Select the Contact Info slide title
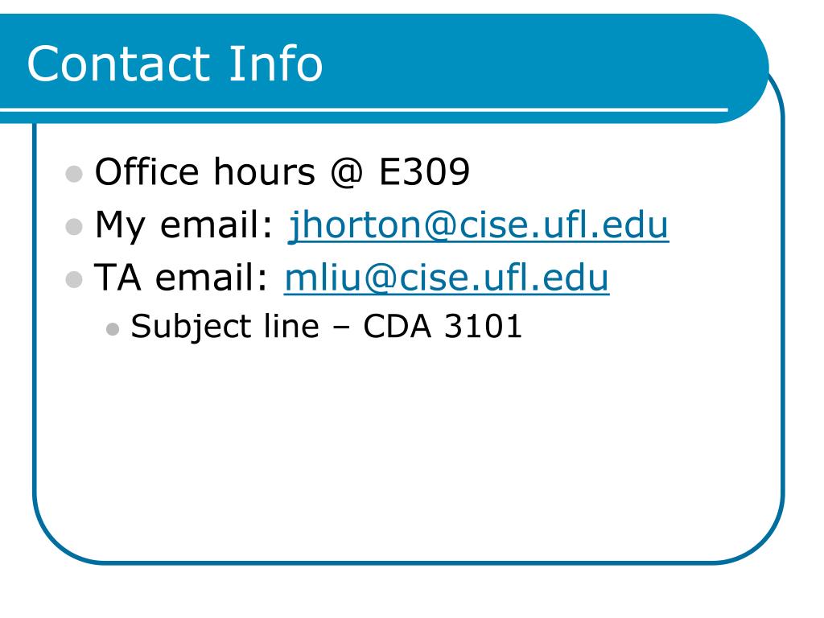Image resolution: width=824 pixels, height=618 pixels. click(x=175, y=64)
